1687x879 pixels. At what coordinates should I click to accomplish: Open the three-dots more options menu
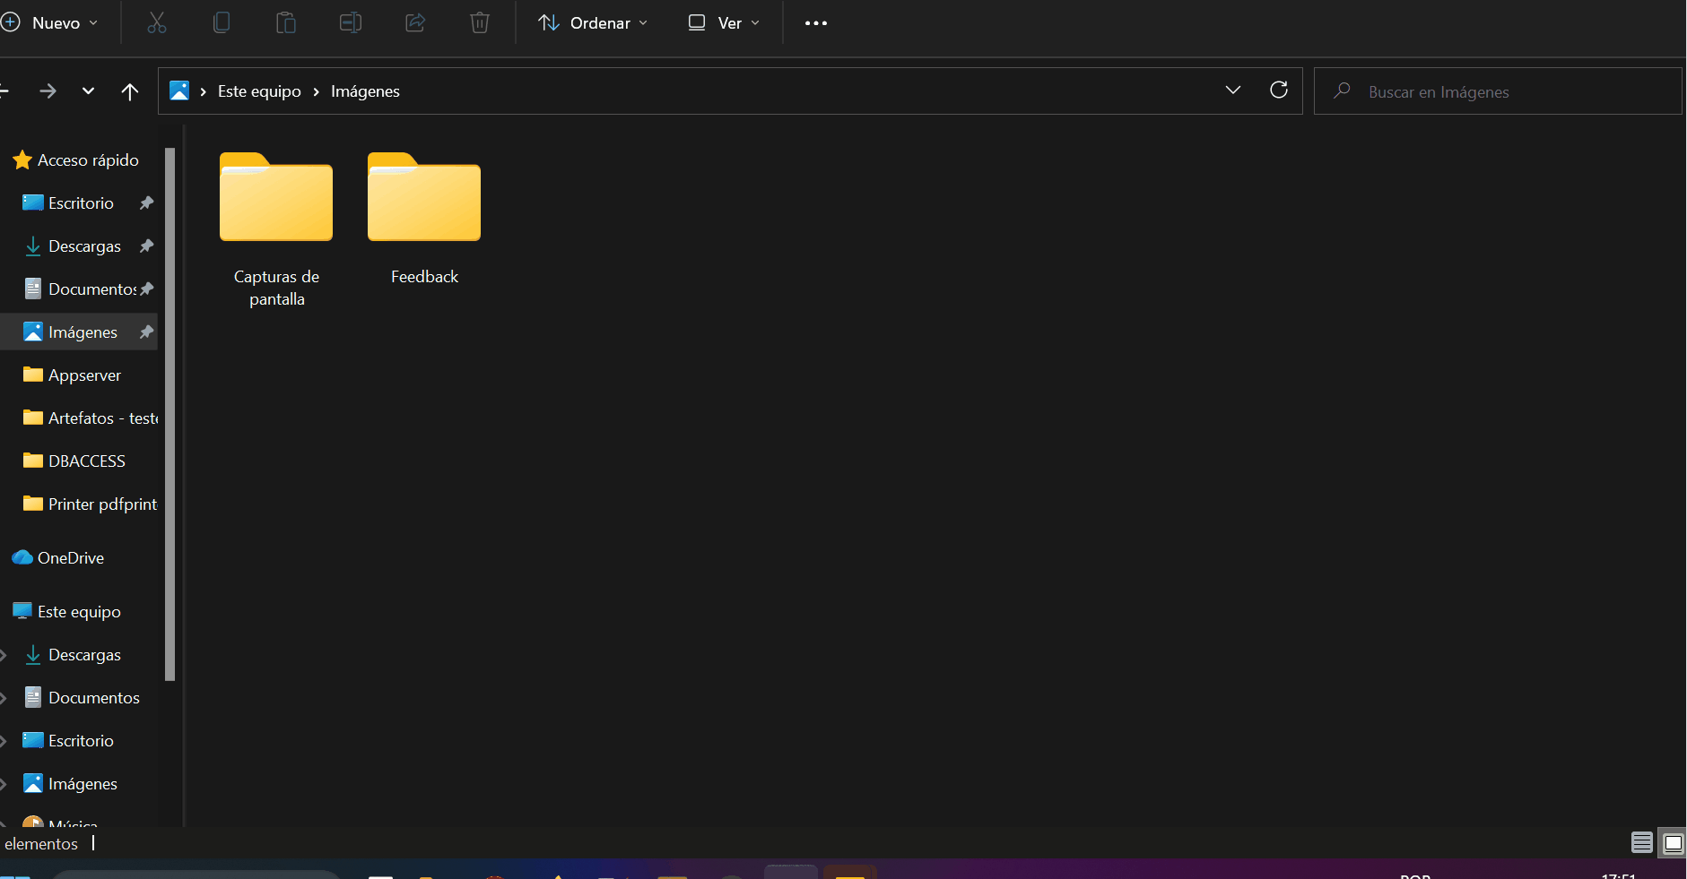pyautogui.click(x=816, y=23)
